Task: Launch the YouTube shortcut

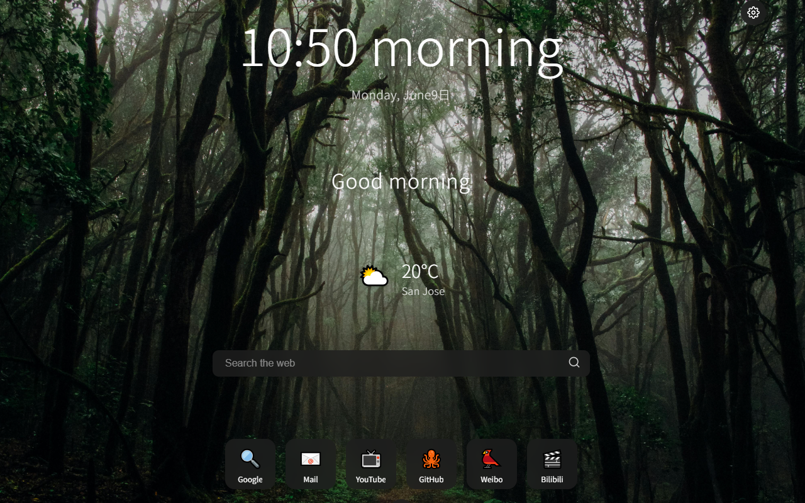Action: tap(371, 464)
